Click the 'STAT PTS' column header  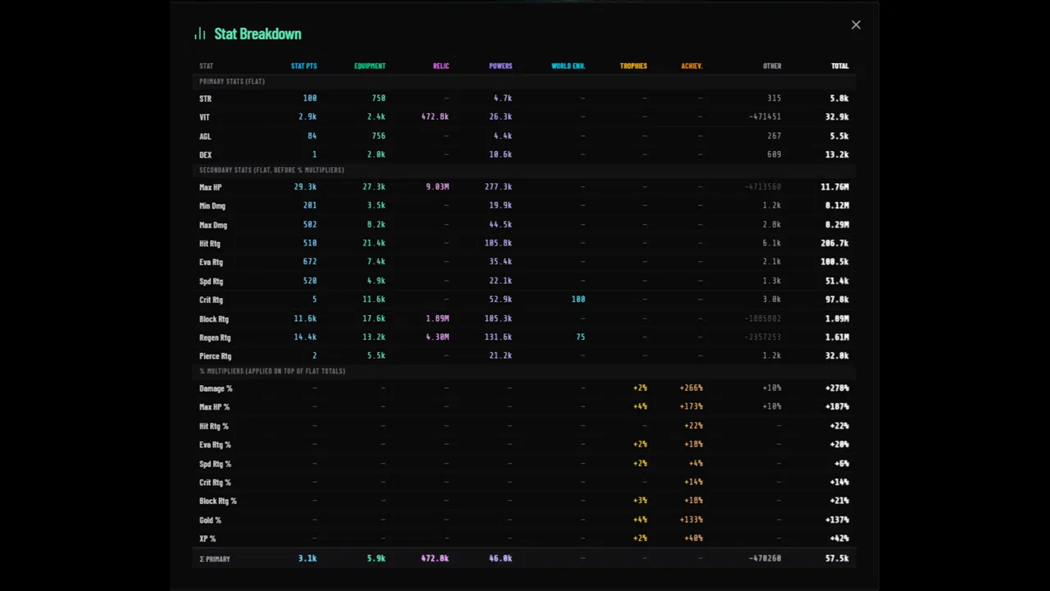pyautogui.click(x=304, y=66)
